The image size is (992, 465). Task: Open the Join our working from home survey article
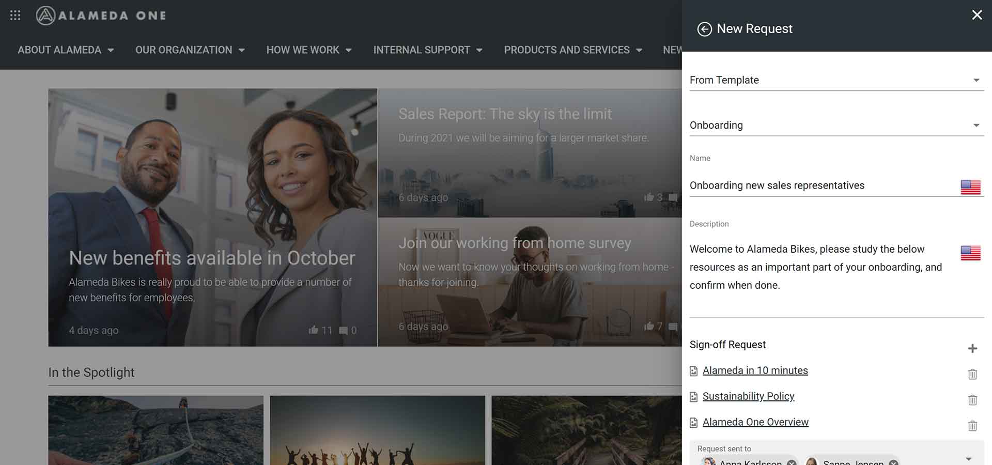pos(515,243)
